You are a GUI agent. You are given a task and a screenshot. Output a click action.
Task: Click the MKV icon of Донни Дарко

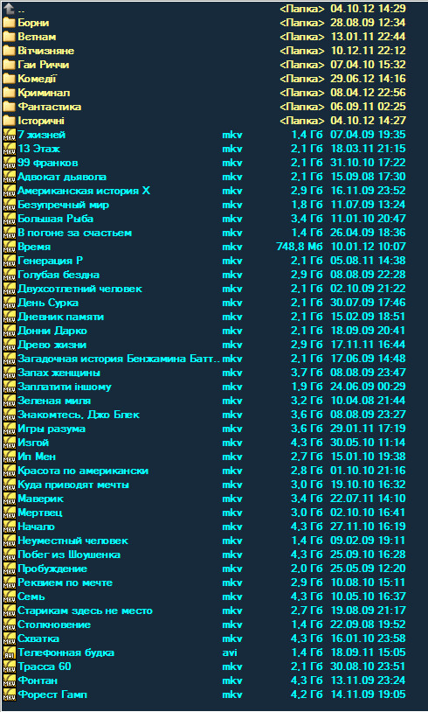[x=9, y=332]
